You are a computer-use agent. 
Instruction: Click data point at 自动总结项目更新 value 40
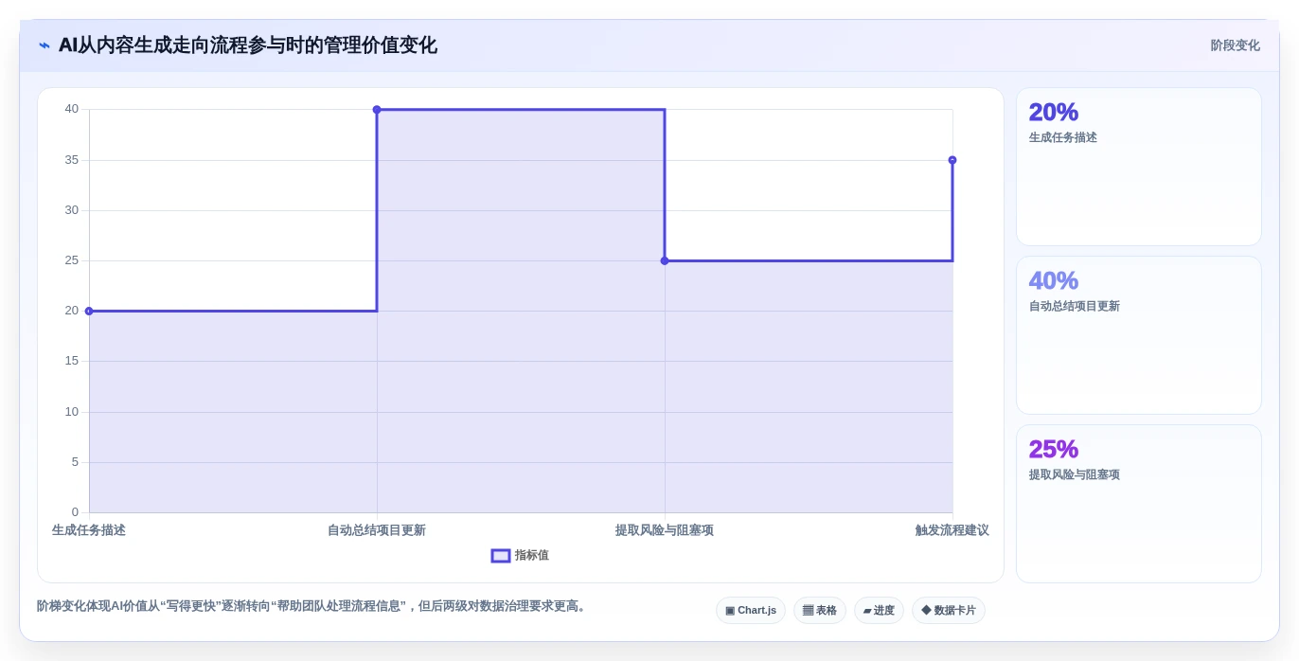(377, 110)
